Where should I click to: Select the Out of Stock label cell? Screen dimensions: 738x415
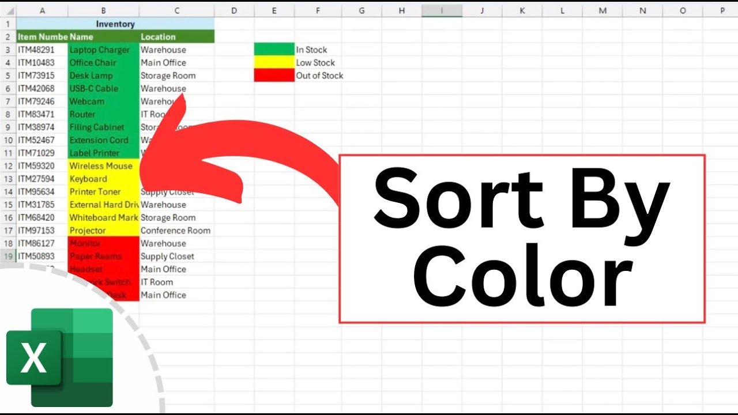(319, 76)
